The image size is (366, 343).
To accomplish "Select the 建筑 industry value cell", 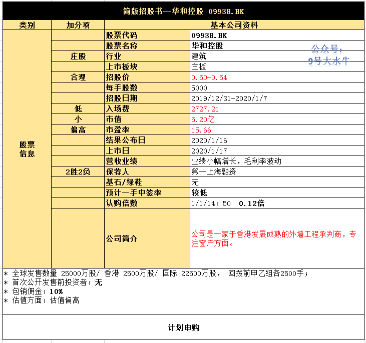I will 277,56.
